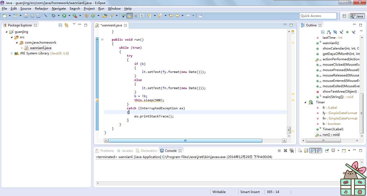Toggle Show Whitespace Characters button
This screenshot has height=196, width=367.
(x=142, y=16)
